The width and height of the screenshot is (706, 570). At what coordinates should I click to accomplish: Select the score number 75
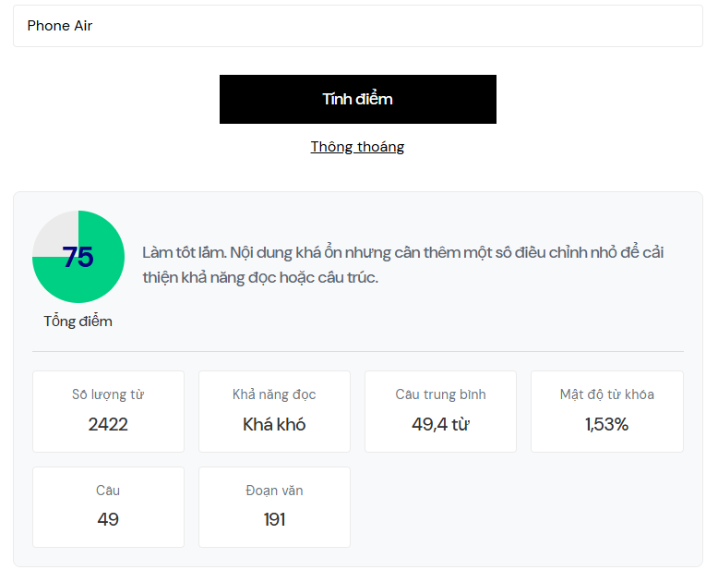click(x=78, y=257)
